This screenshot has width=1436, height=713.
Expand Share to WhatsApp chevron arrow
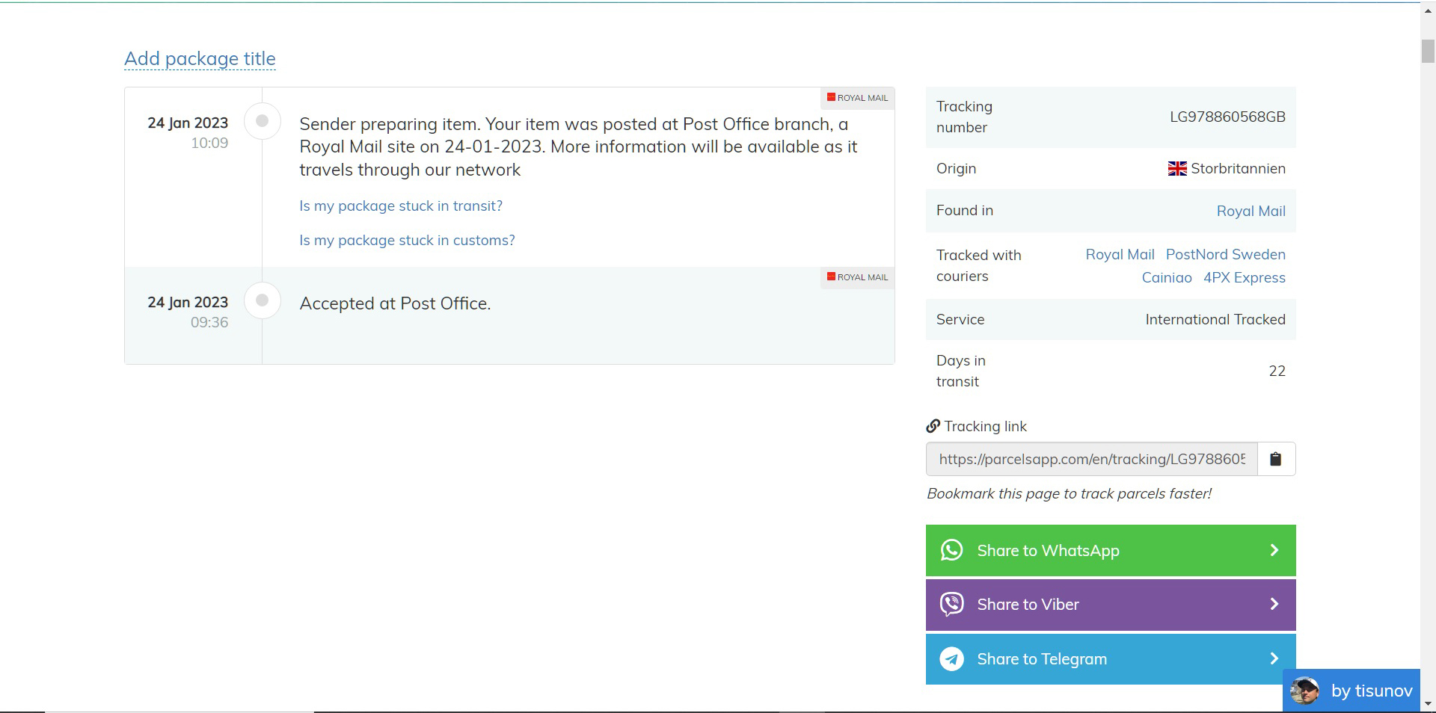pyautogui.click(x=1274, y=550)
